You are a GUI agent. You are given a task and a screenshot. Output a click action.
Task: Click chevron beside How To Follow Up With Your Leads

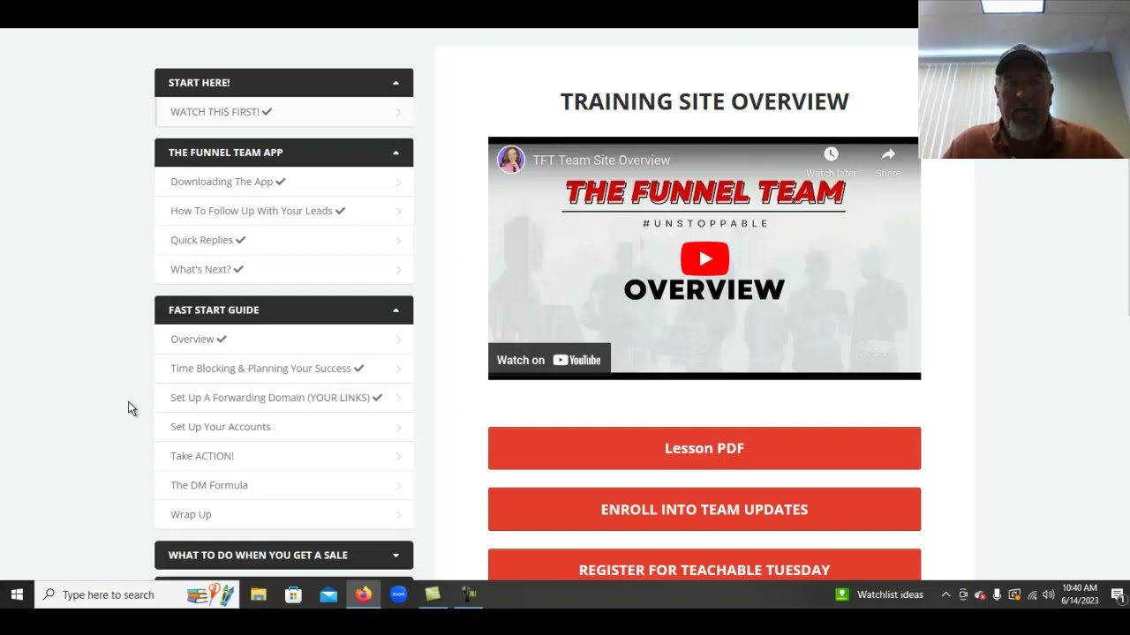tap(398, 212)
